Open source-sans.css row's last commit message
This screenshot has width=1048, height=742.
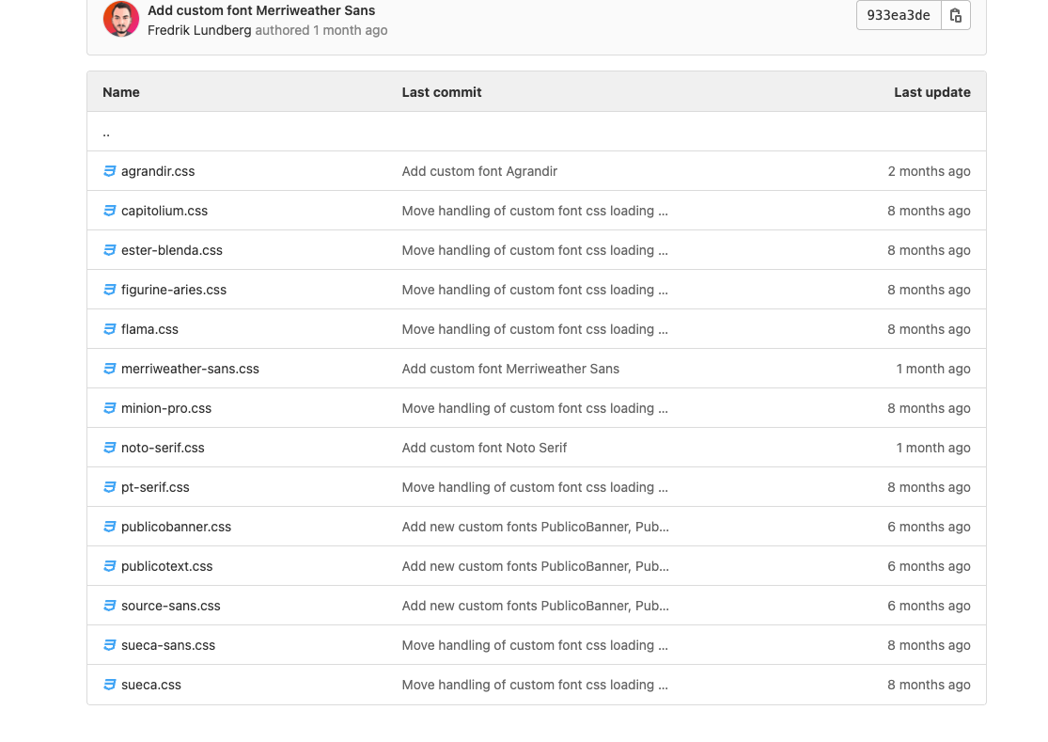click(536, 605)
